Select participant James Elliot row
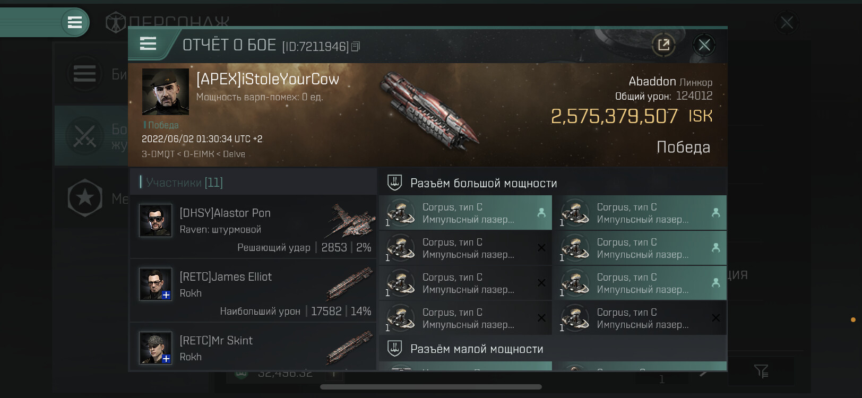The height and width of the screenshot is (398, 862). 253,290
